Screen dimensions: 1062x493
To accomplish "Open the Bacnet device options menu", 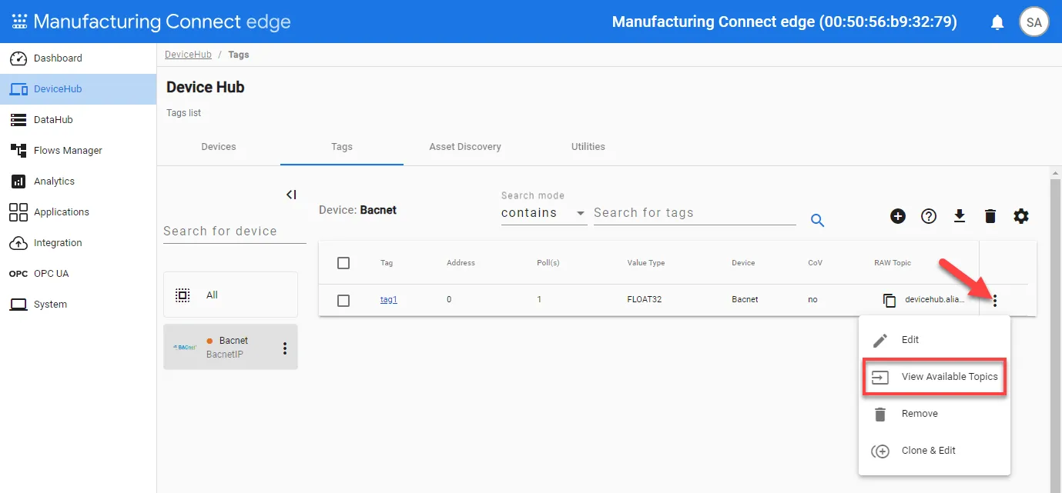I will pos(284,348).
